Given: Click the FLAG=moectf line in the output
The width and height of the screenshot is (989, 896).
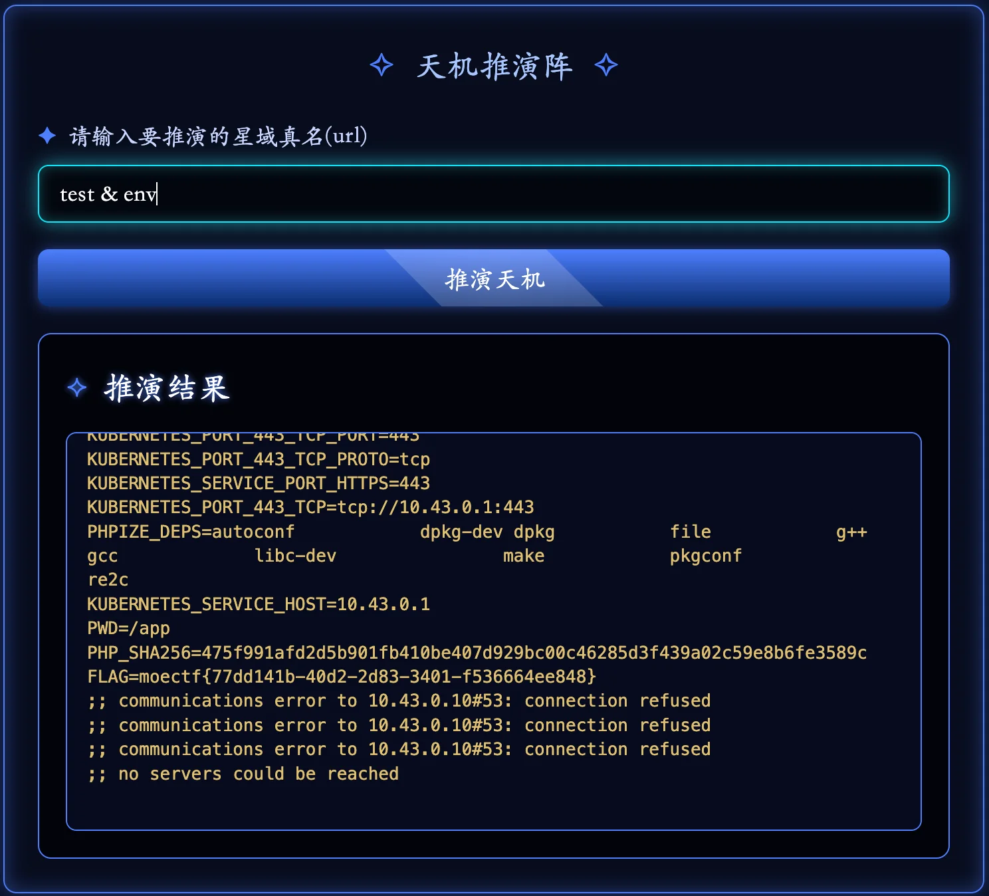Looking at the screenshot, I should 342,677.
